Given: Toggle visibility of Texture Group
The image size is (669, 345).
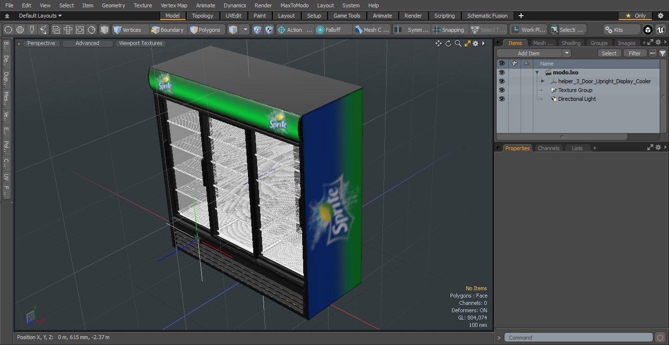Looking at the screenshot, I should click(502, 90).
